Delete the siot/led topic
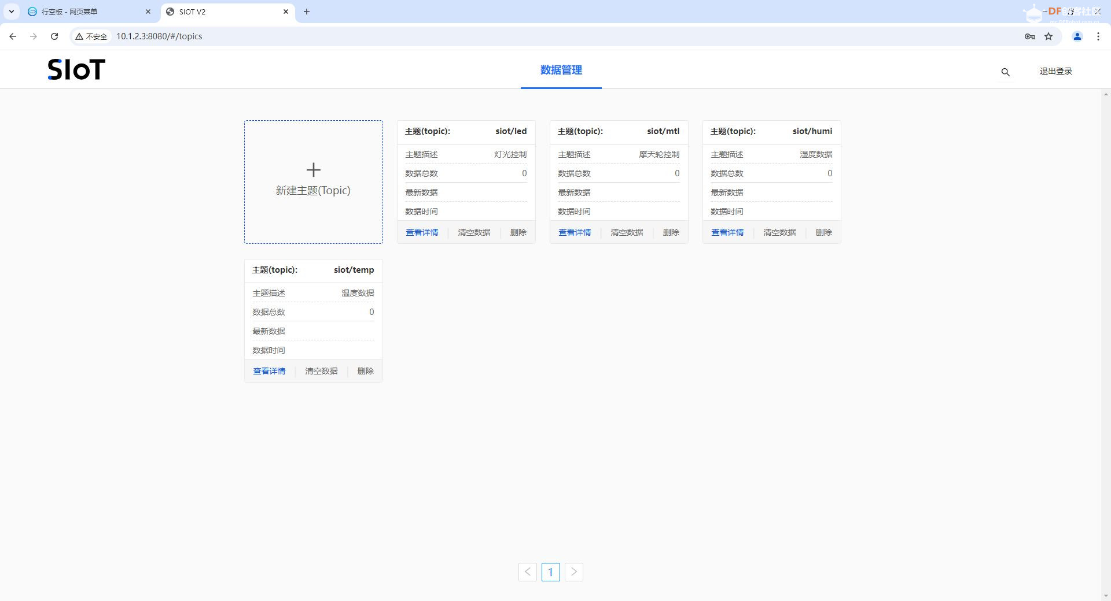Image resolution: width=1111 pixels, height=601 pixels. pyautogui.click(x=518, y=232)
